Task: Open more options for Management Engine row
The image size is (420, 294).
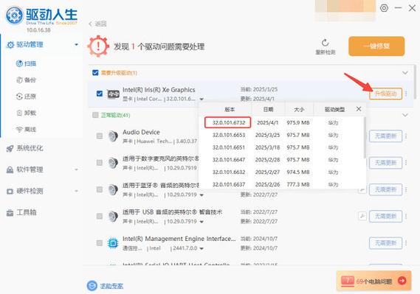Action: tap(406, 243)
